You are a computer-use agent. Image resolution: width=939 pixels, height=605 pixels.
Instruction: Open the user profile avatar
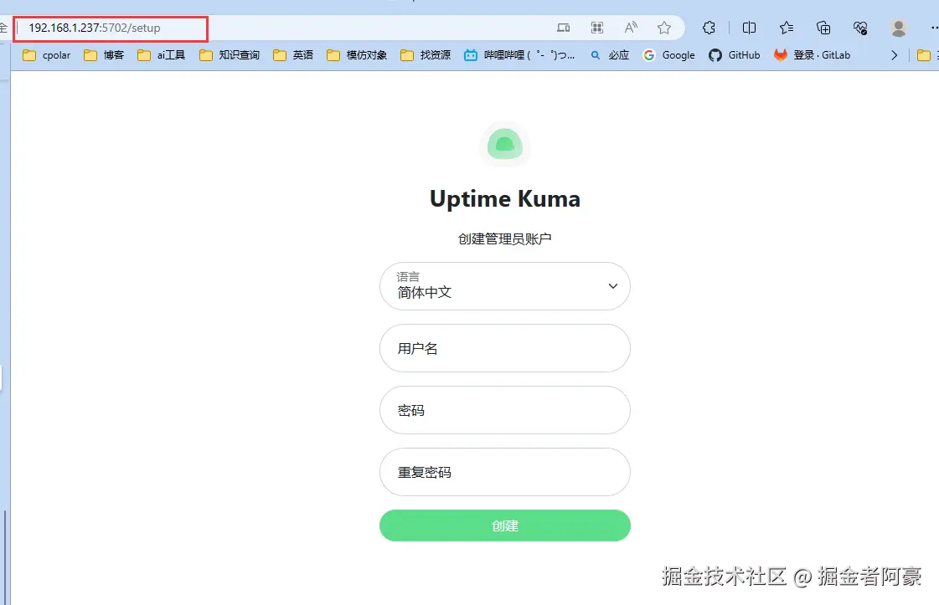(898, 28)
